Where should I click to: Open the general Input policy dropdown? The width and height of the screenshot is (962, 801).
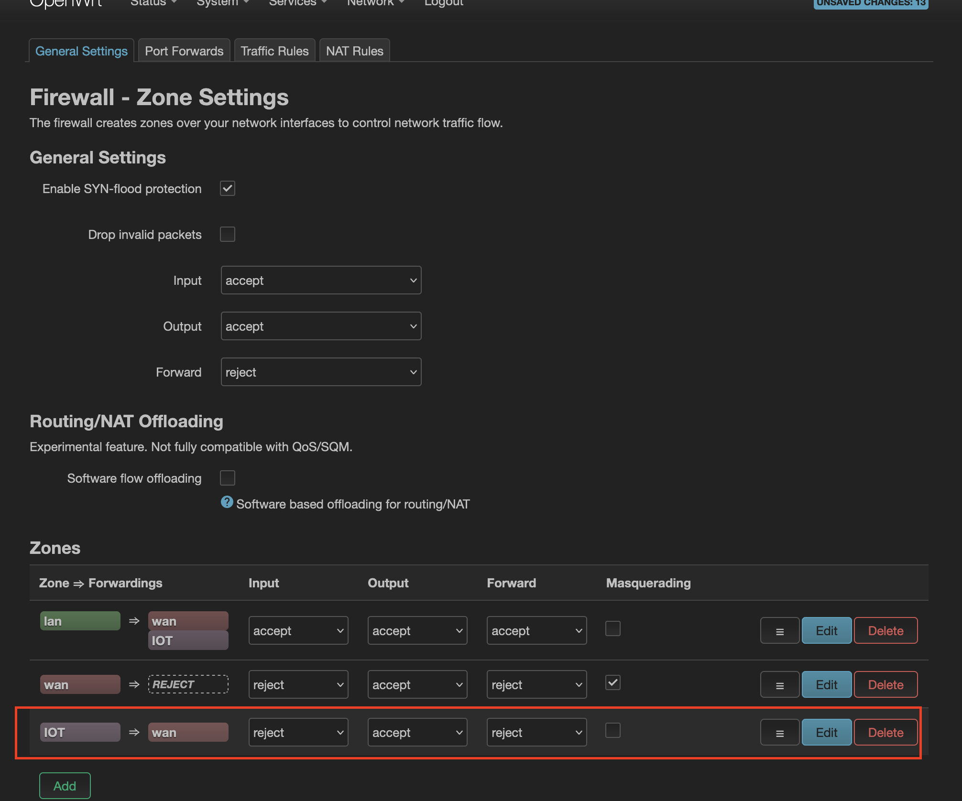click(x=321, y=280)
